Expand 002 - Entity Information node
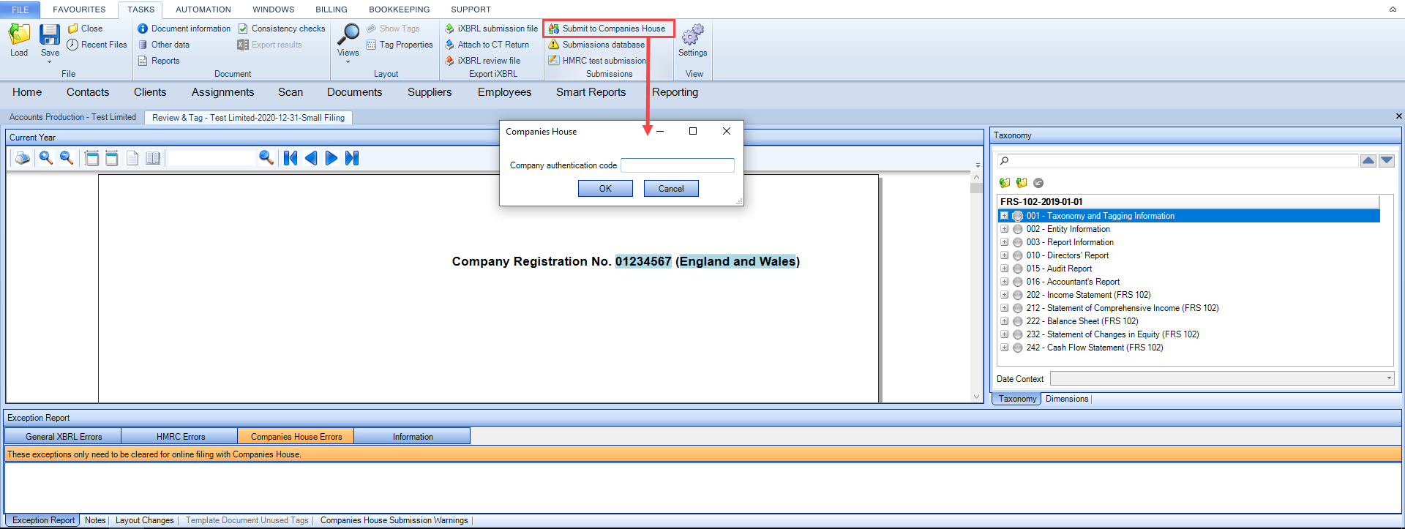Viewport: 1405px width, 529px height. (x=1005, y=229)
